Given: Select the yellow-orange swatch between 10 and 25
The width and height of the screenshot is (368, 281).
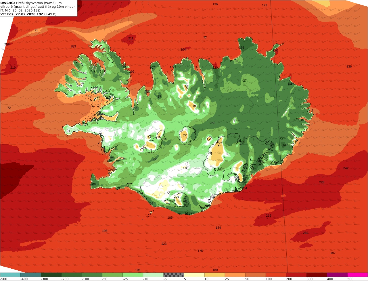Looking at the screenshot, I should coord(214,275).
